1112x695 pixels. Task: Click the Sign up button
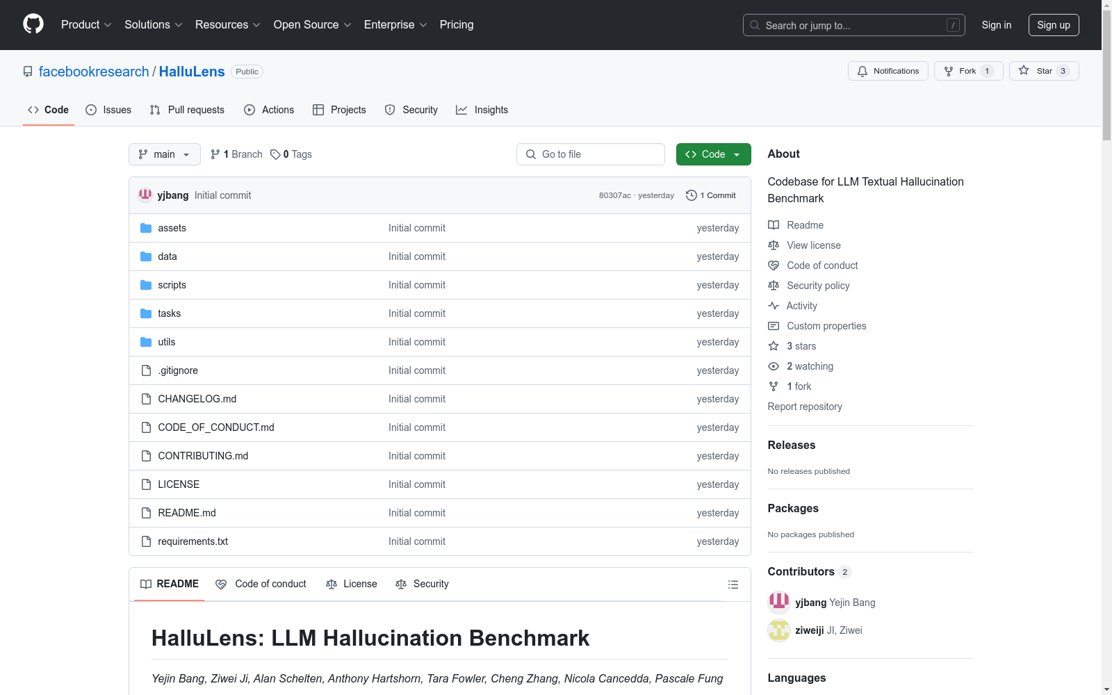click(1053, 25)
